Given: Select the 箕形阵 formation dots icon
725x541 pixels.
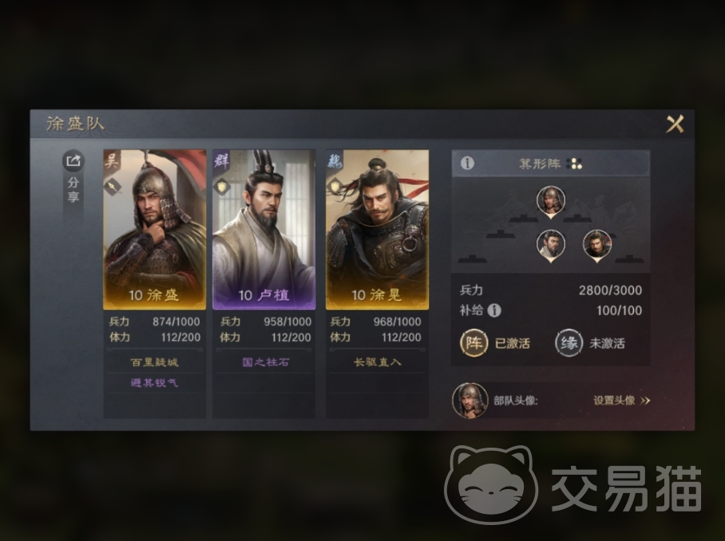Looking at the screenshot, I should tap(574, 164).
